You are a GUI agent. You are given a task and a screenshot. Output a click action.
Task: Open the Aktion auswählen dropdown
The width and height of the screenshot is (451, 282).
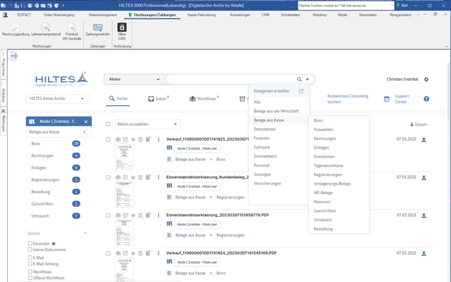(148, 124)
